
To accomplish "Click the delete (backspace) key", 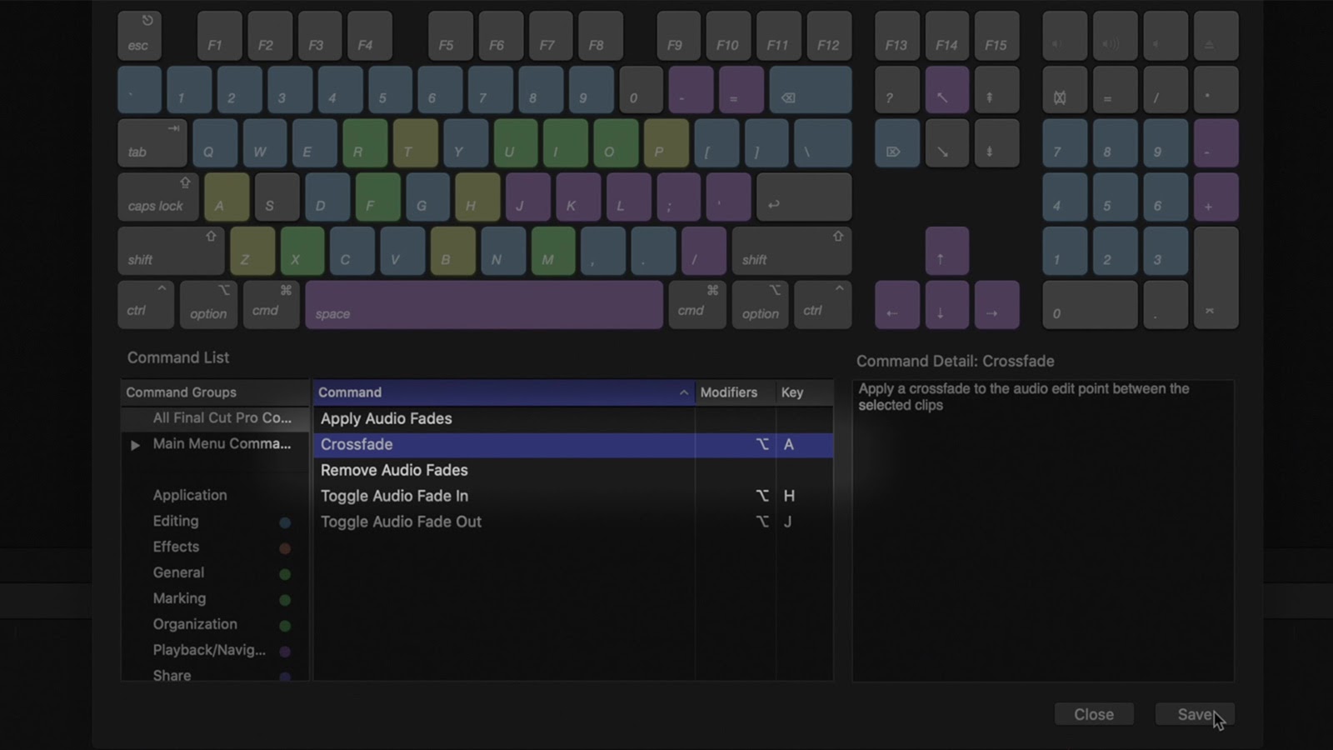I will point(811,90).
